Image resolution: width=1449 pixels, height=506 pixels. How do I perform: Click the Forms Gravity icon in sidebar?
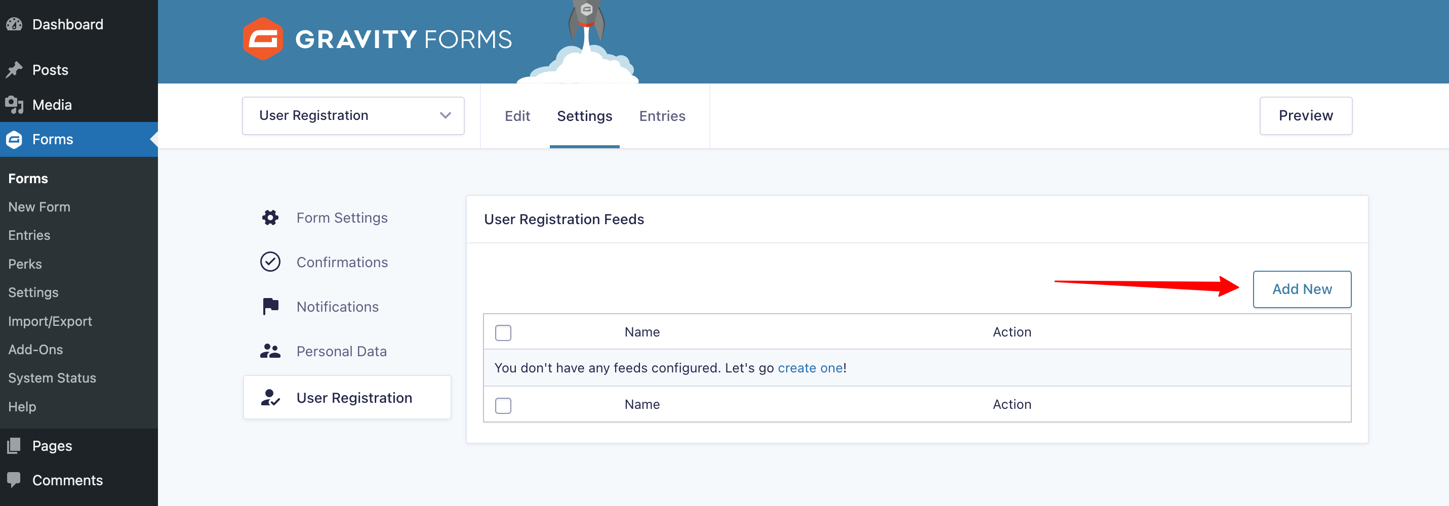pos(14,140)
